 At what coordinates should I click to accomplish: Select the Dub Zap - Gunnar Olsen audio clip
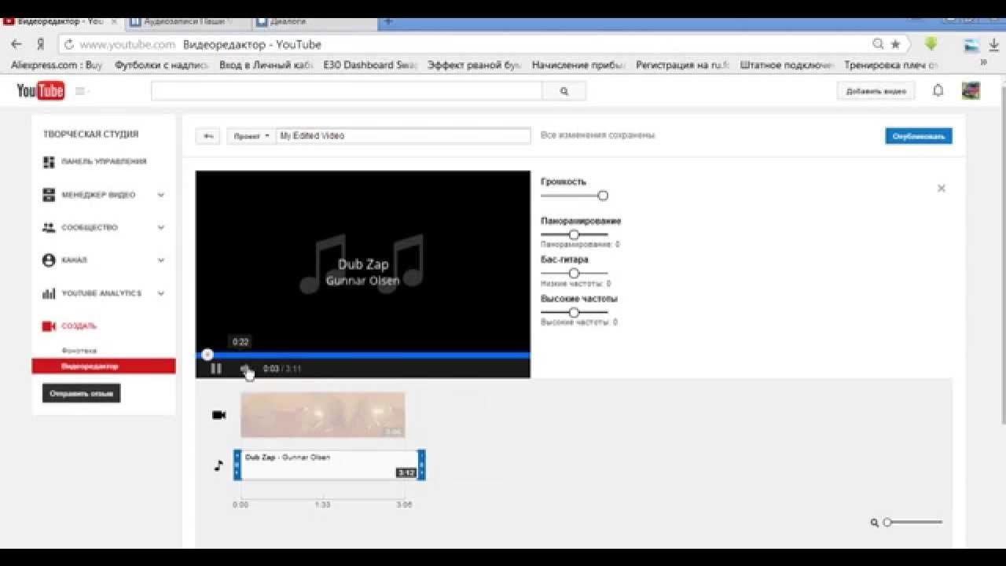click(x=329, y=465)
